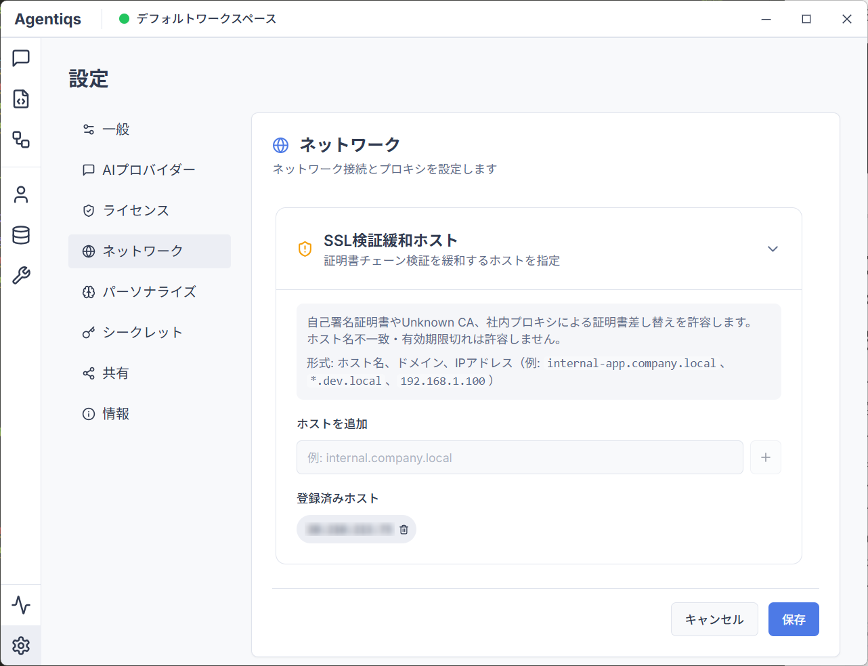Screen dimensions: 868x666
Task: Open the database icon in sidebar
Action: (21, 235)
